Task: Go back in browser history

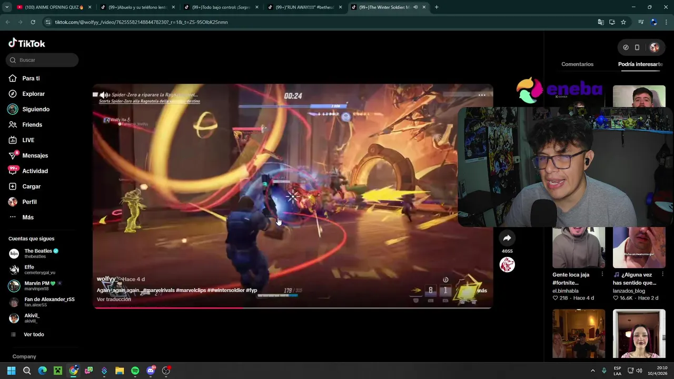Action: pyautogui.click(x=7, y=22)
